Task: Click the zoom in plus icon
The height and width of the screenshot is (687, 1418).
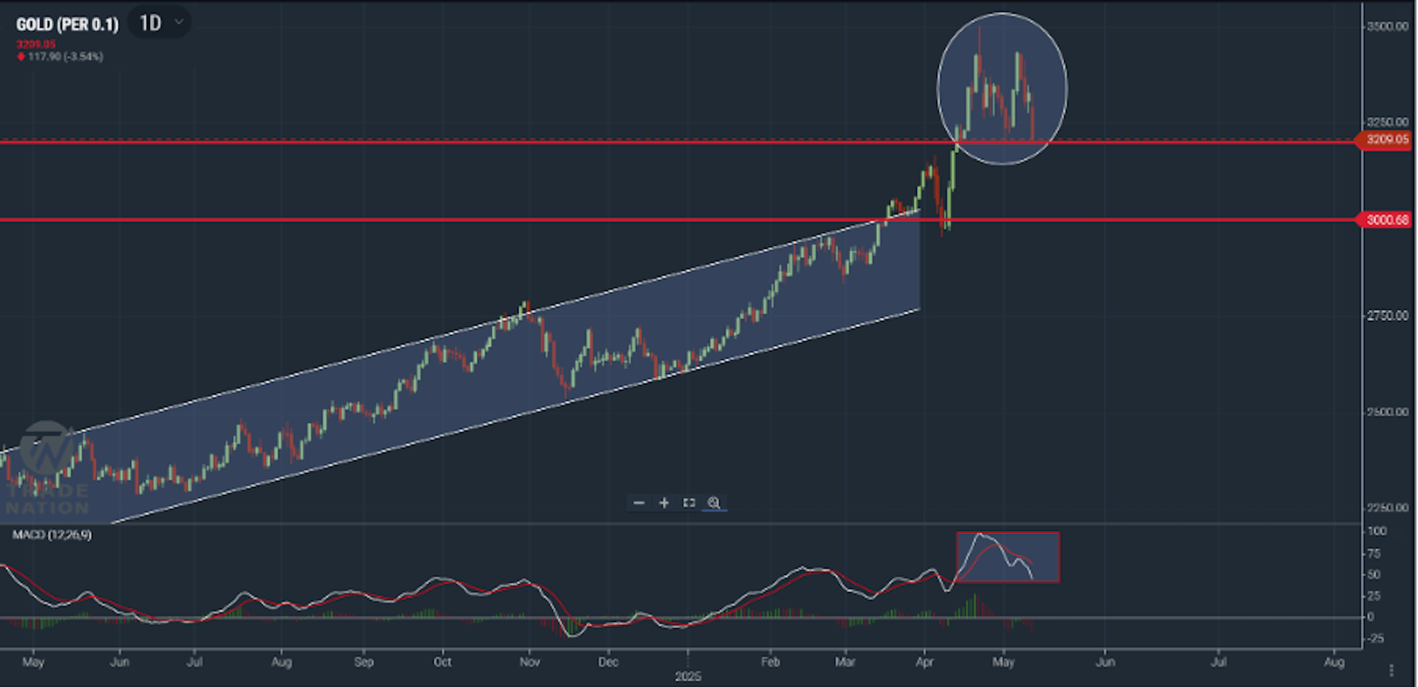Action: [664, 502]
